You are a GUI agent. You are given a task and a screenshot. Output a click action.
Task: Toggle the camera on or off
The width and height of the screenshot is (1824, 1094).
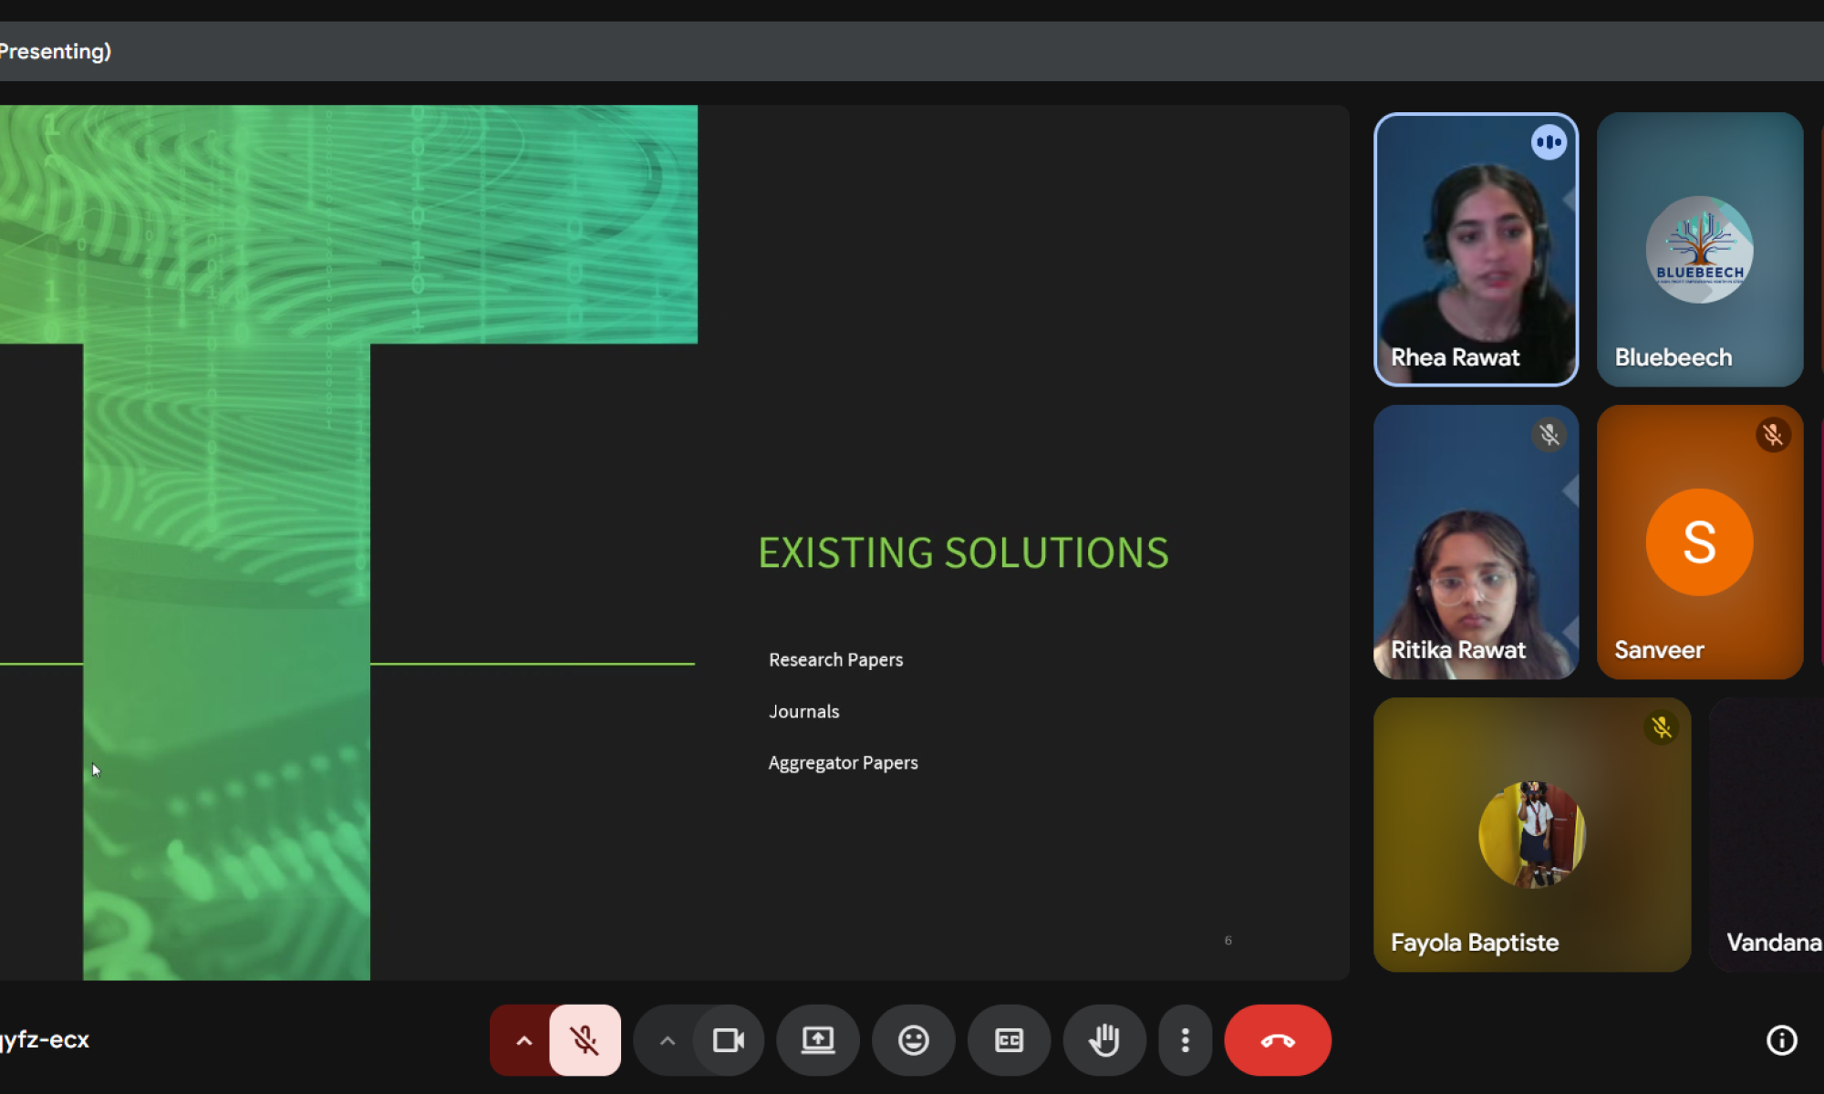[x=728, y=1040]
